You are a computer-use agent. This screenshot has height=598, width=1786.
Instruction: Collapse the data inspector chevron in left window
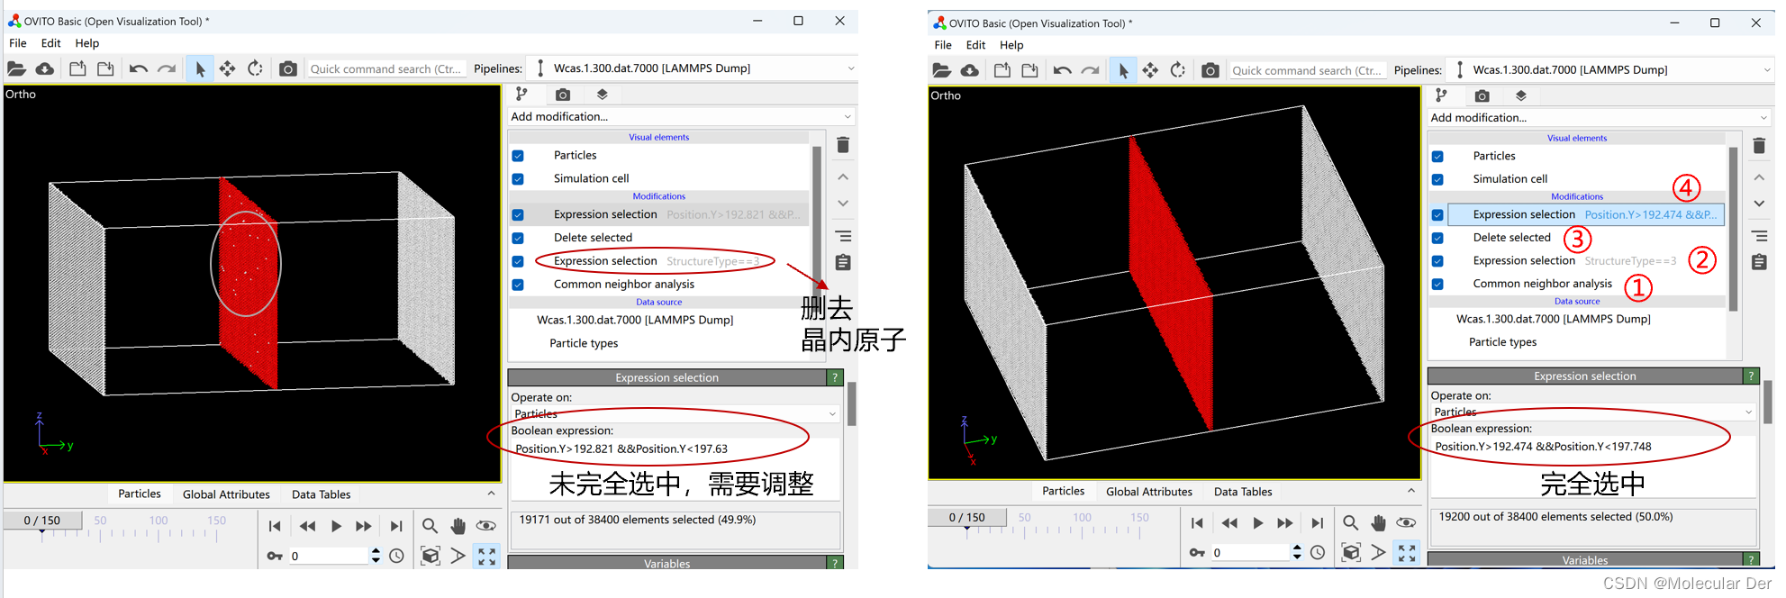pyautogui.click(x=491, y=494)
